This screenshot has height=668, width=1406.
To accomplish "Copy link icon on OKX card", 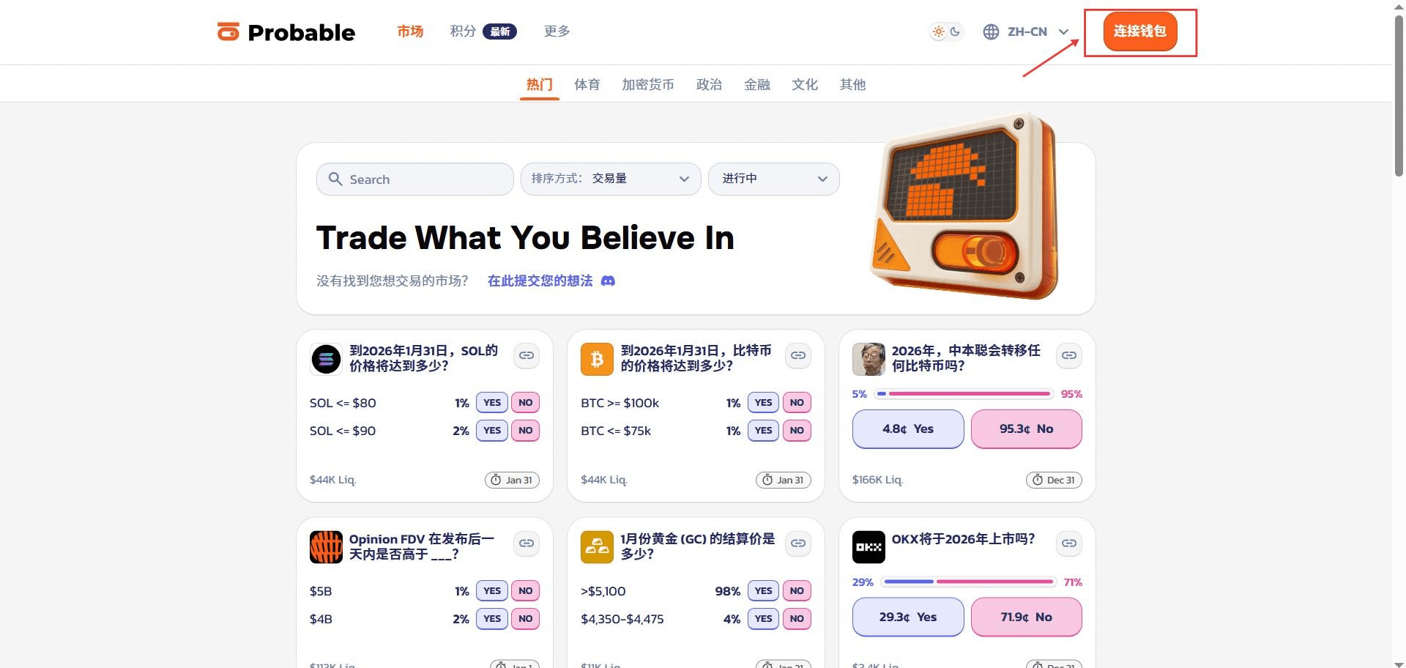I will click(1069, 543).
